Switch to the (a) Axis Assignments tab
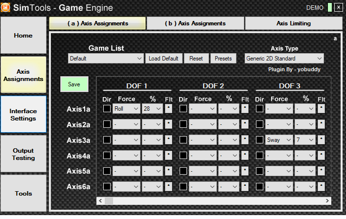 [x=97, y=23]
